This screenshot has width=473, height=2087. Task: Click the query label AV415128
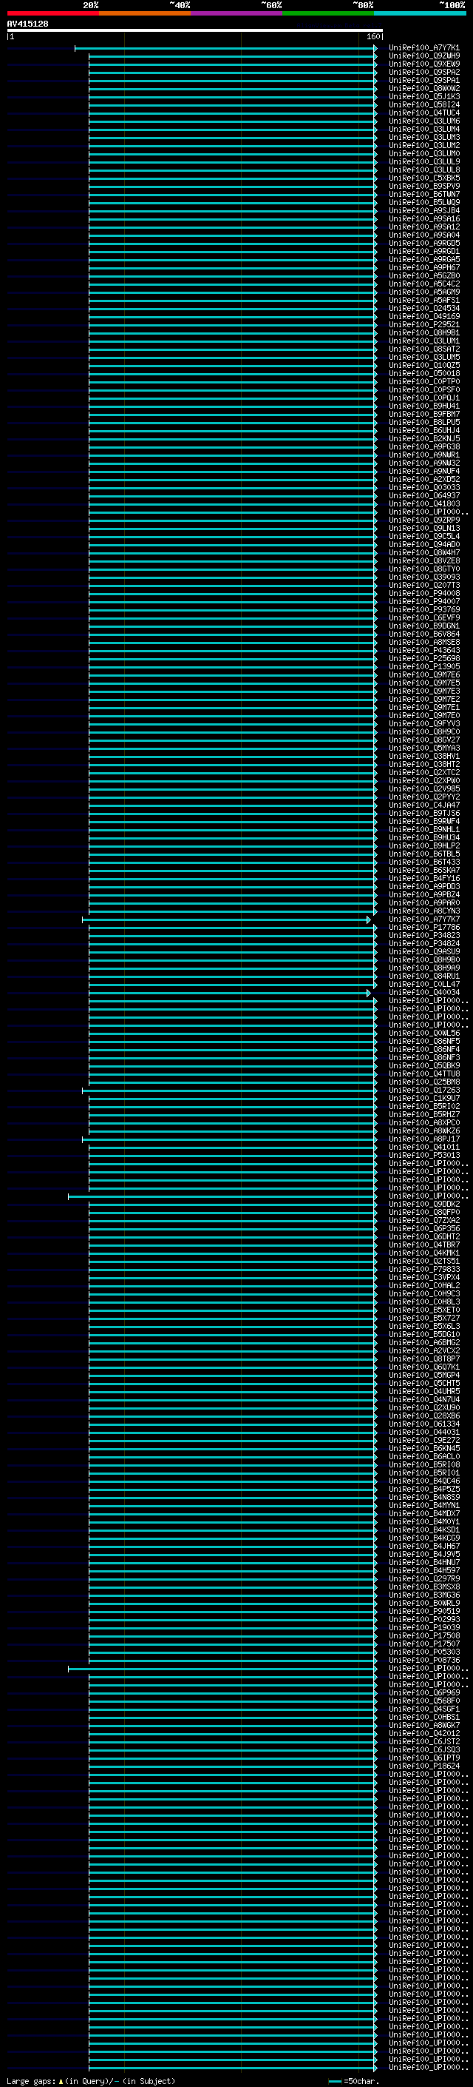[27, 24]
